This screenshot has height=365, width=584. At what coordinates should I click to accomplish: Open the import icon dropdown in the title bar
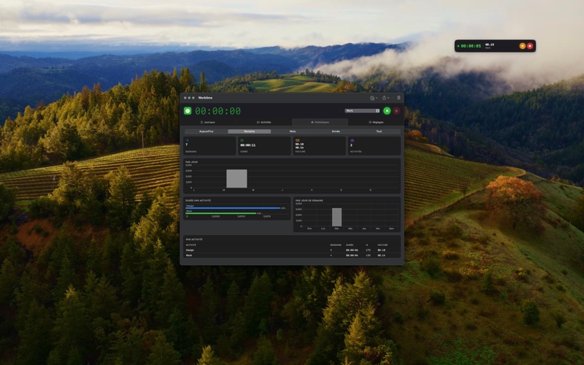pyautogui.click(x=374, y=98)
